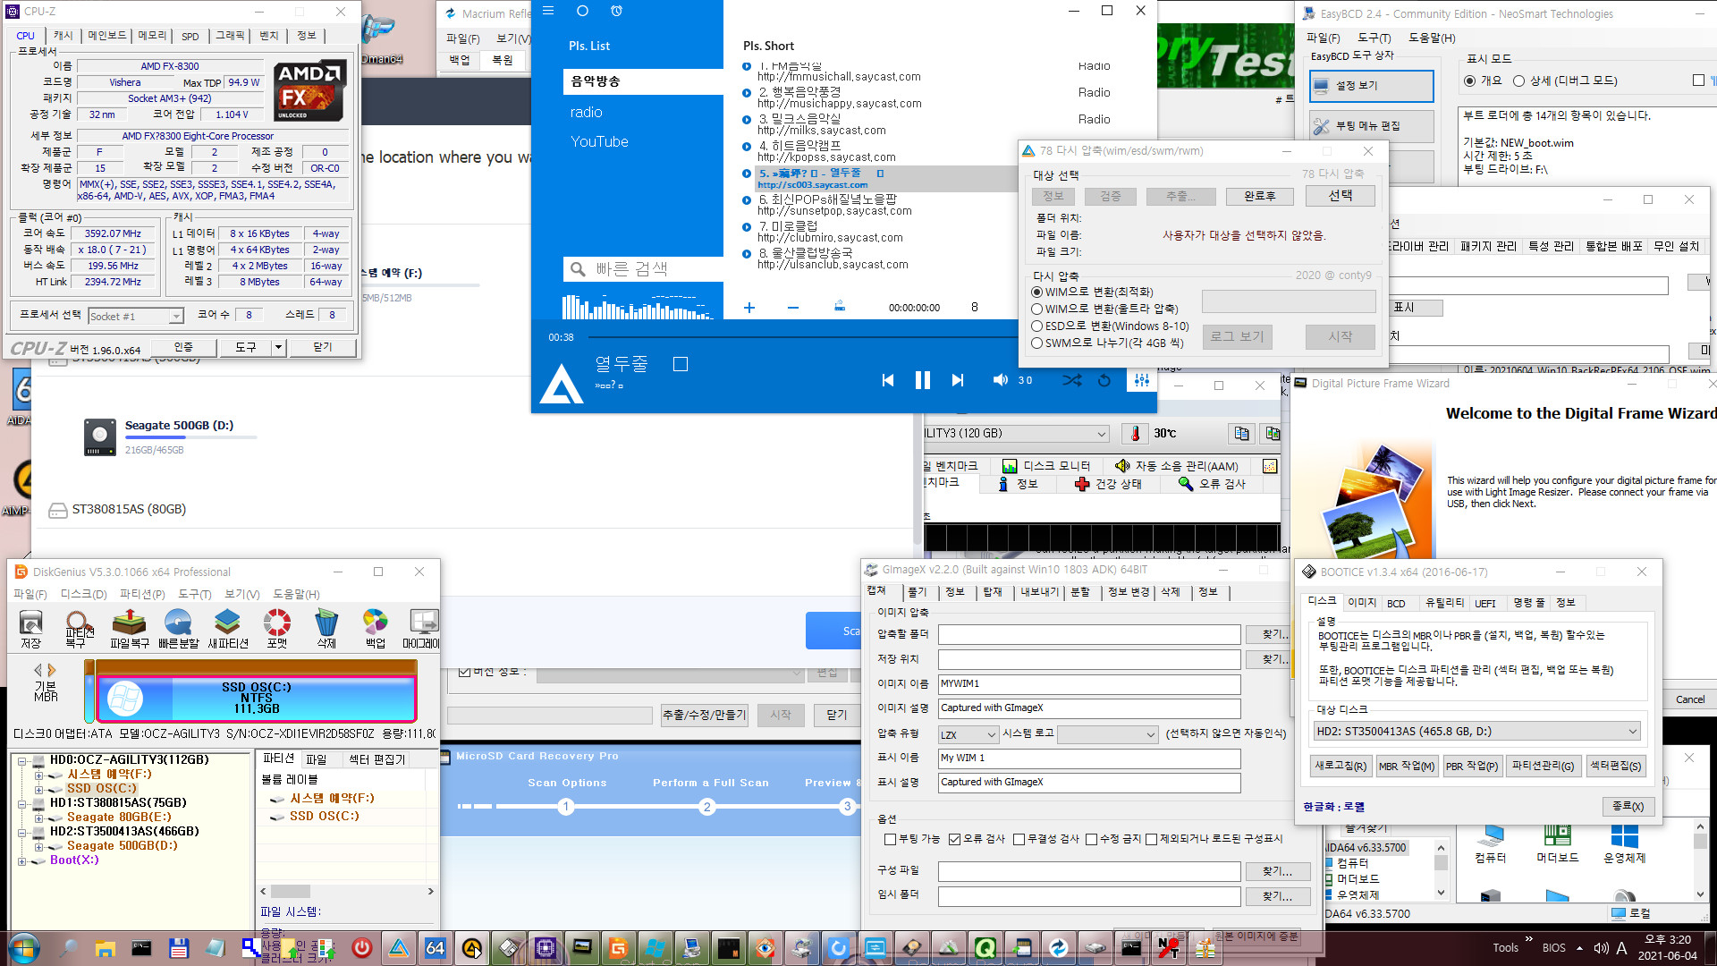Click BOOTICE 종료(X) button

pyautogui.click(x=1628, y=807)
